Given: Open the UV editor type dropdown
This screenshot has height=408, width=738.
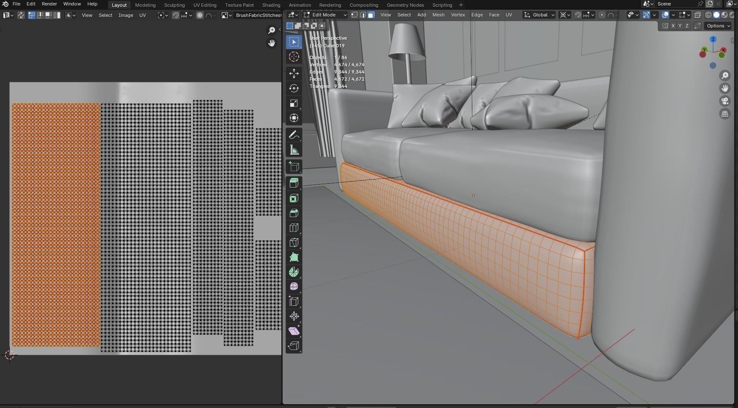Looking at the screenshot, I should click(x=8, y=15).
